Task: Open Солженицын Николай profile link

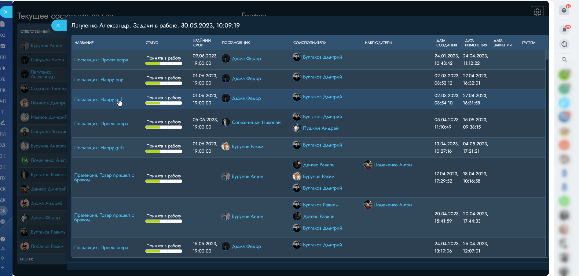Action: pos(256,122)
